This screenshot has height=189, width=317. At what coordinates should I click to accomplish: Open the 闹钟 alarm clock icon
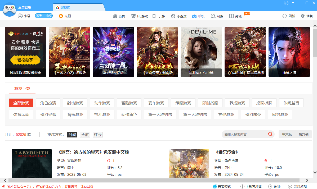(270, 187)
